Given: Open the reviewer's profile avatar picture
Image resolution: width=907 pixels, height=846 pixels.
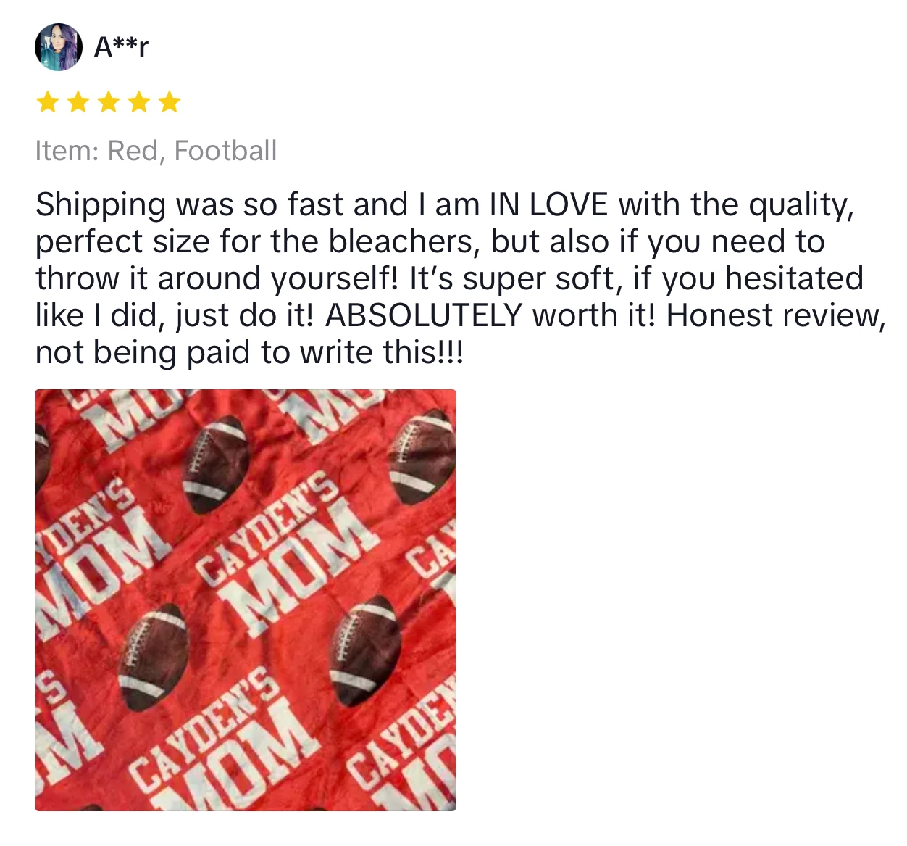Looking at the screenshot, I should click(x=58, y=47).
